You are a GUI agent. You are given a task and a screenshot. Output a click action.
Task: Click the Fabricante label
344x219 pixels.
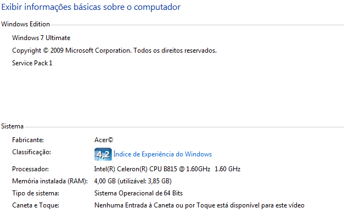point(28,140)
